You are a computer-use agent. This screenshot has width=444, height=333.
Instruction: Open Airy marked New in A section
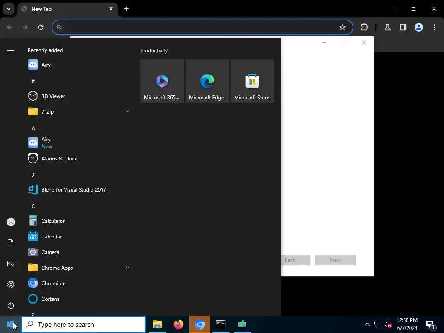coord(79,143)
